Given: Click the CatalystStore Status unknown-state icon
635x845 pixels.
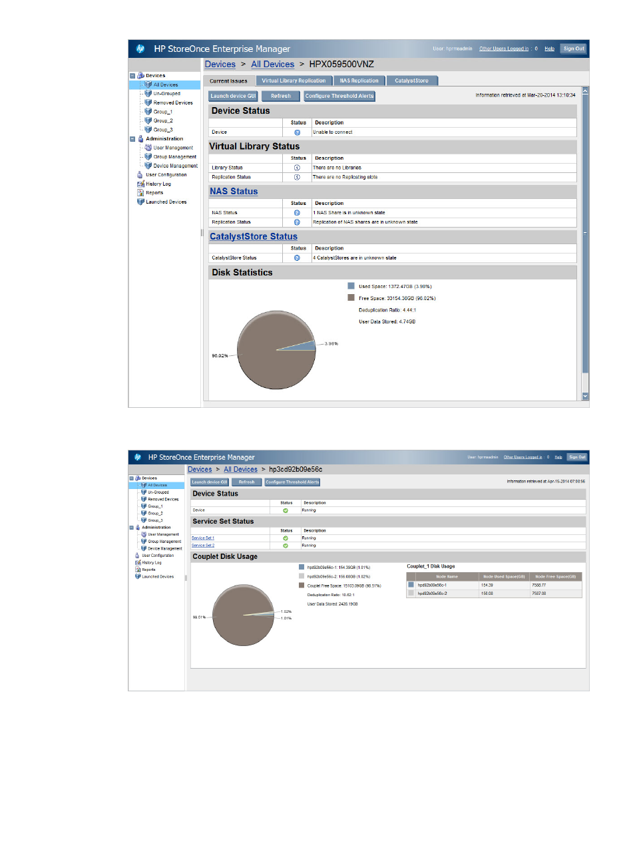Looking at the screenshot, I should click(298, 257).
